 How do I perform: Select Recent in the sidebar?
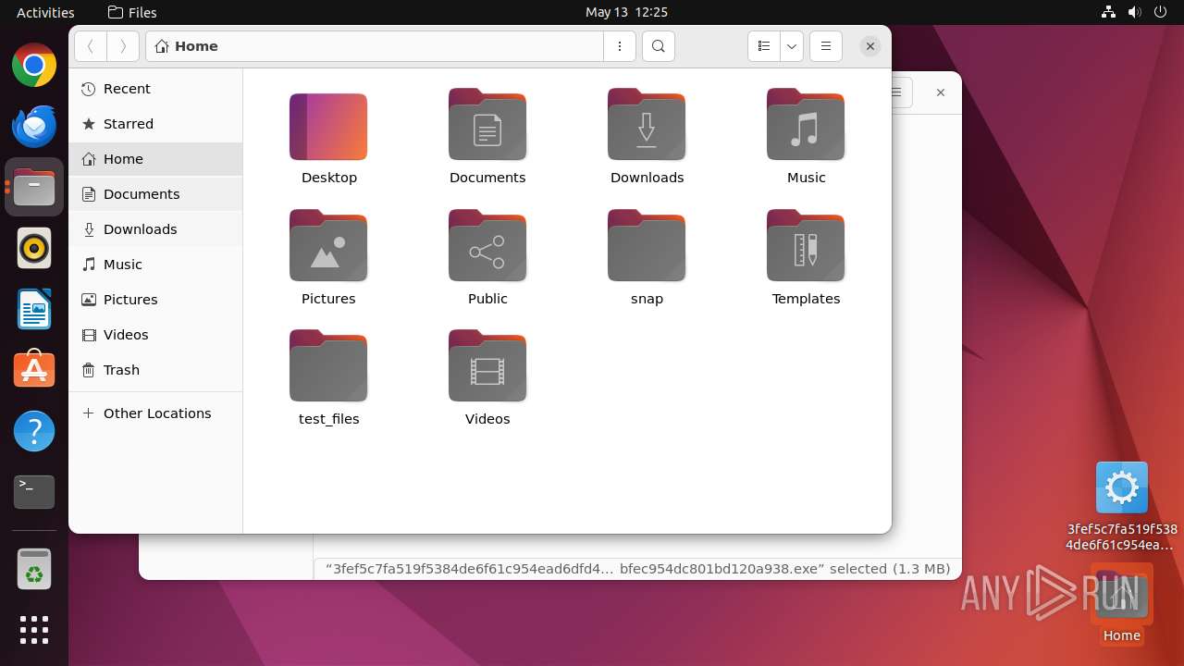pyautogui.click(x=155, y=89)
